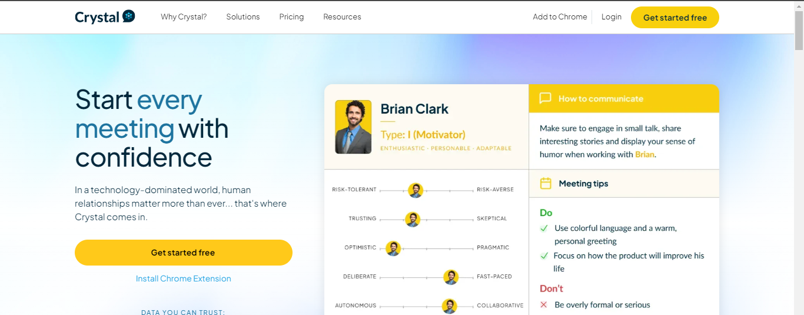Viewport: 804px width, 315px height.
Task: Click the avatar marker on Deliberate slider
Action: pos(451,277)
